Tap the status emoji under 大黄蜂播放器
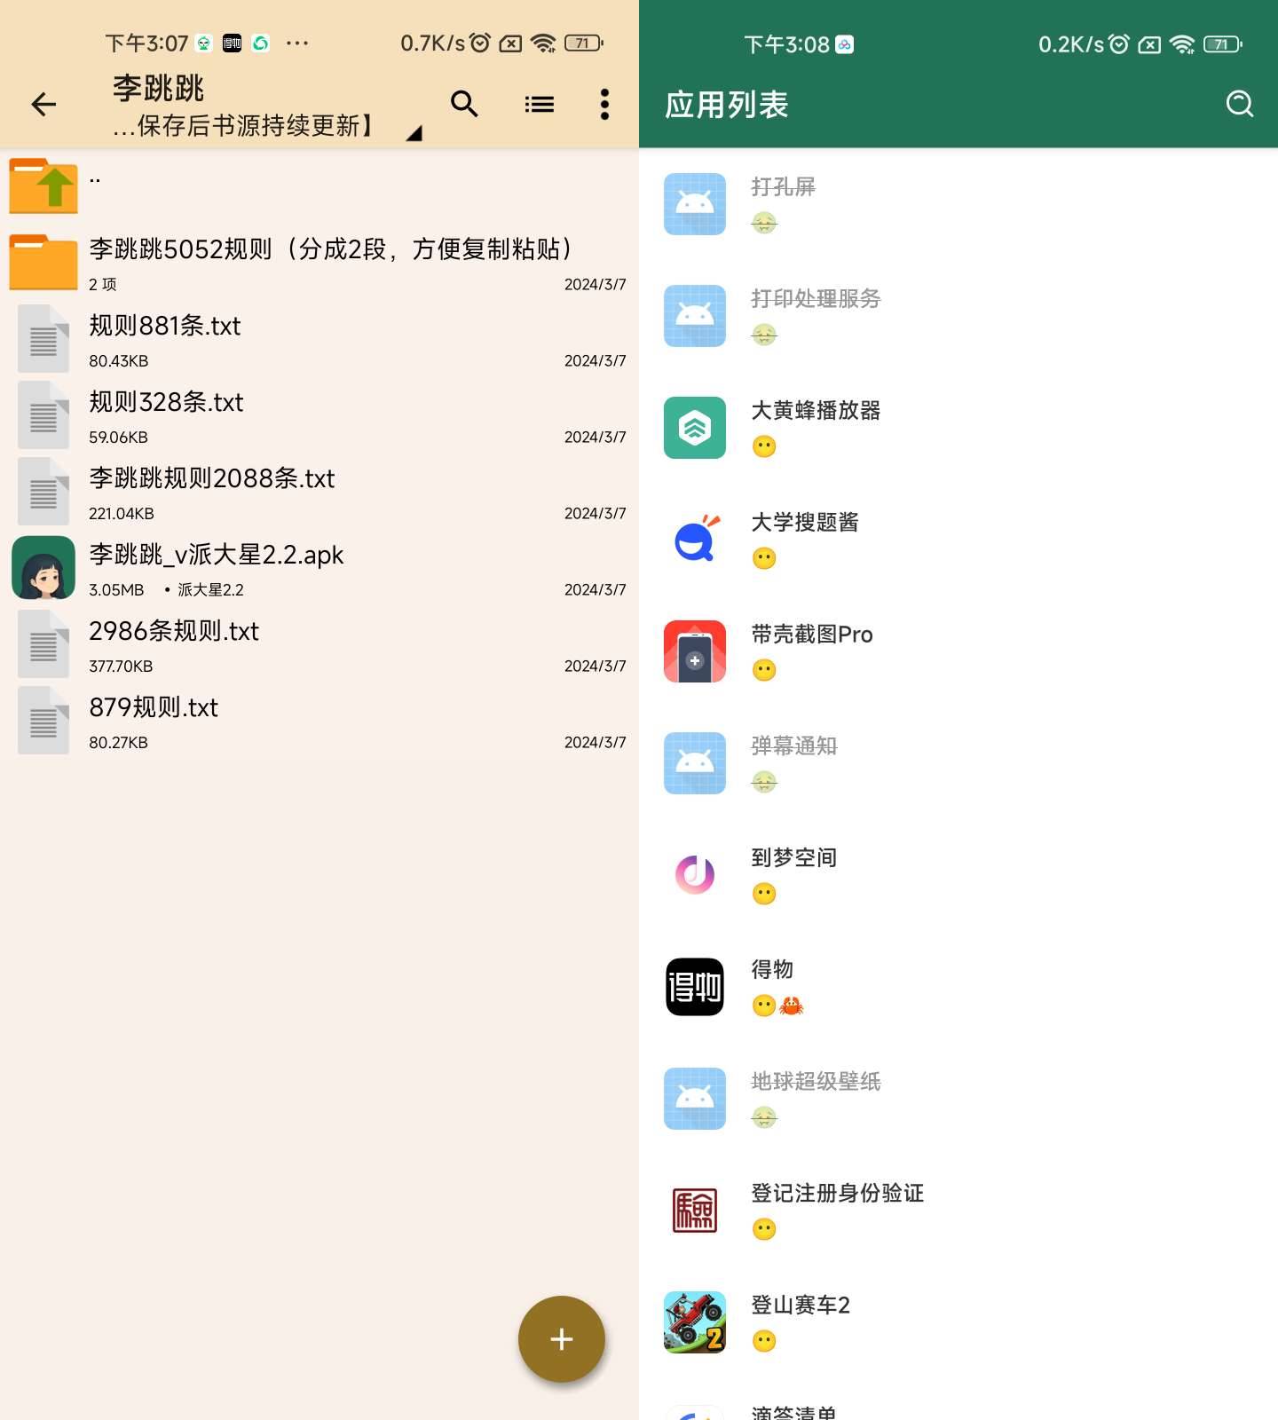Screen dimensions: 1278x1420 point(764,446)
